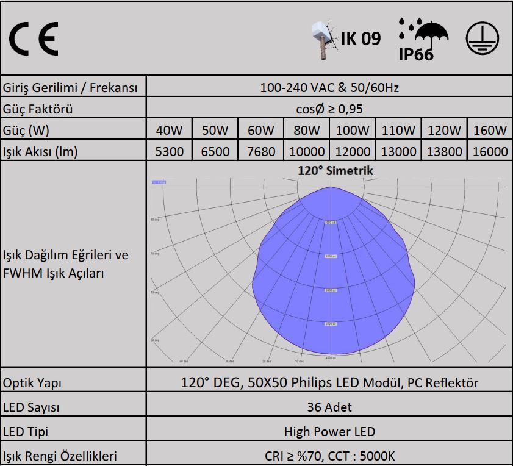The width and height of the screenshot is (513, 466).
Task: Click the 36 Adet LED count cell
Action: 329,407
